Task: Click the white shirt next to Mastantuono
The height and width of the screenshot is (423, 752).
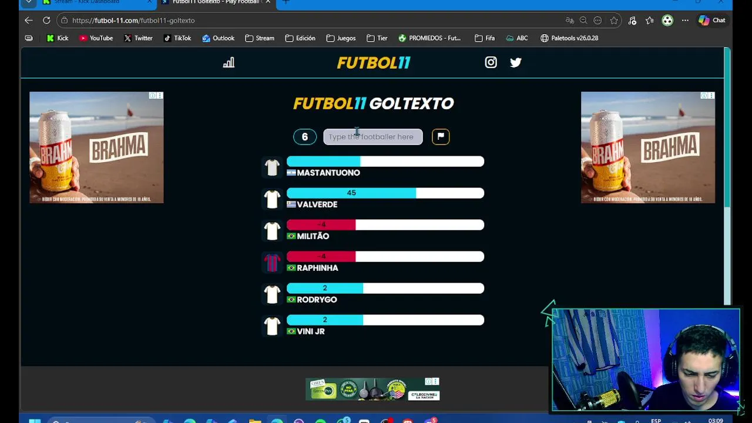Action: 272,167
